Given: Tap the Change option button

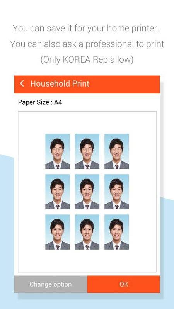Looking at the screenshot, I should click(51, 284).
